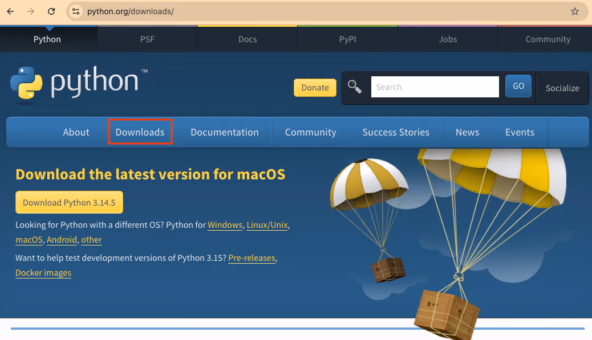This screenshot has height=340, width=592.
Task: Go to the PyPI top tab
Action: 348,39
